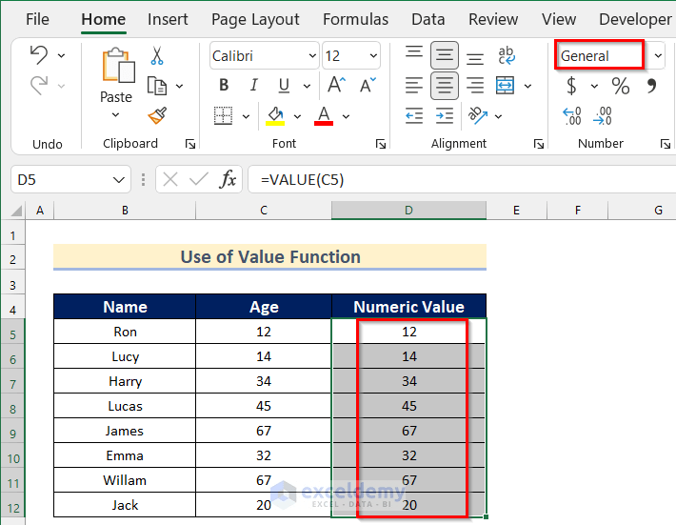Image resolution: width=676 pixels, height=525 pixels.
Task: Toggle Italic formatting
Action: tap(254, 85)
